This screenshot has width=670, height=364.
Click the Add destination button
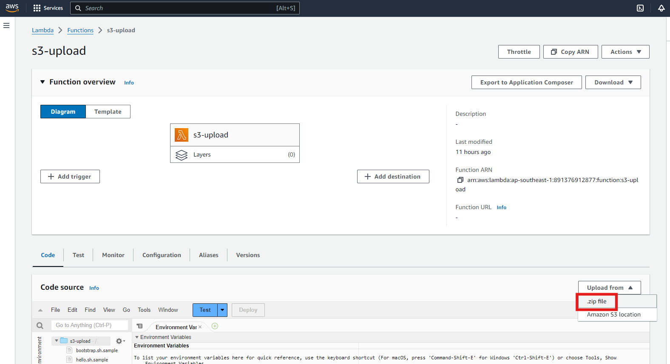393,176
